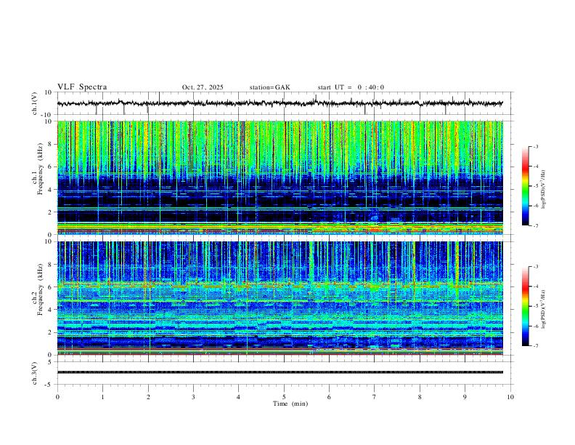Screen dimensions: 575x445
Task: Click the -5 tick of the ch.3(V) axis
Action: pyautogui.click(x=49, y=385)
